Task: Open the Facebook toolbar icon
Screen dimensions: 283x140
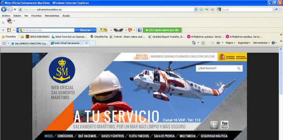Action: [140, 30]
